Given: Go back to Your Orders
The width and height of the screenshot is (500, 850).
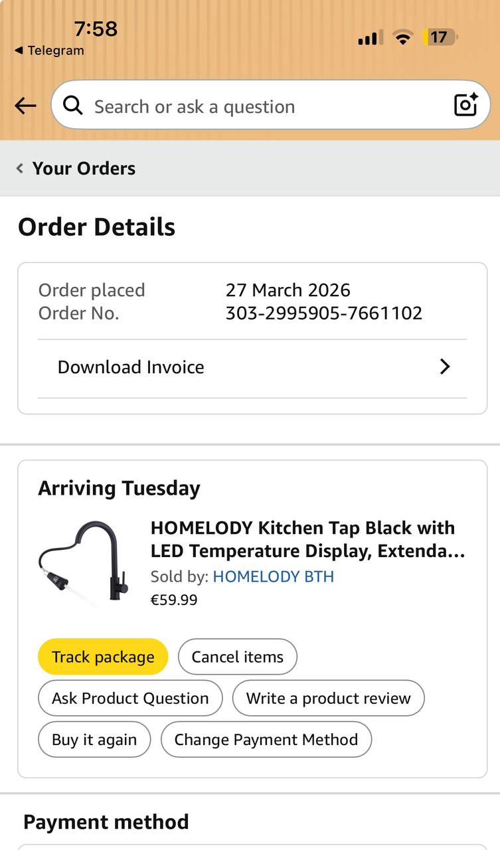Looking at the screenshot, I should click(76, 169).
